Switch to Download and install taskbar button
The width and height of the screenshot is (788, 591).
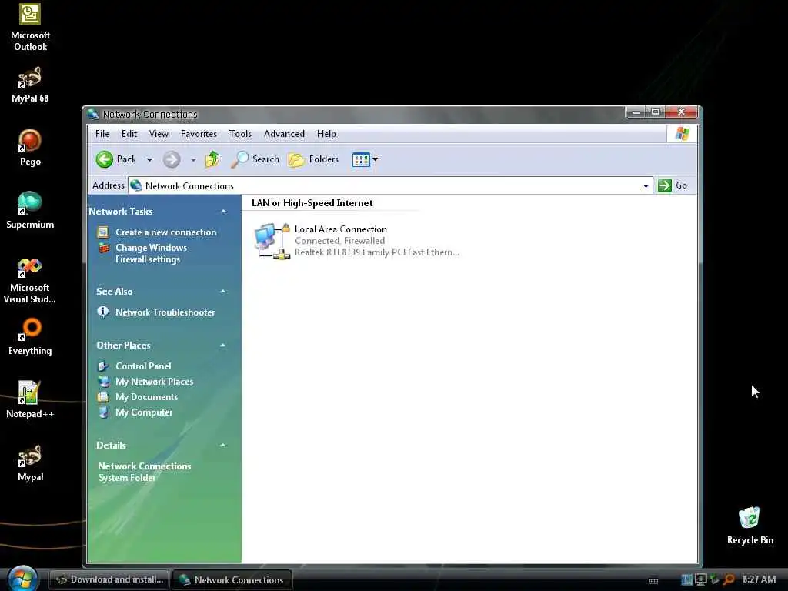109,579
